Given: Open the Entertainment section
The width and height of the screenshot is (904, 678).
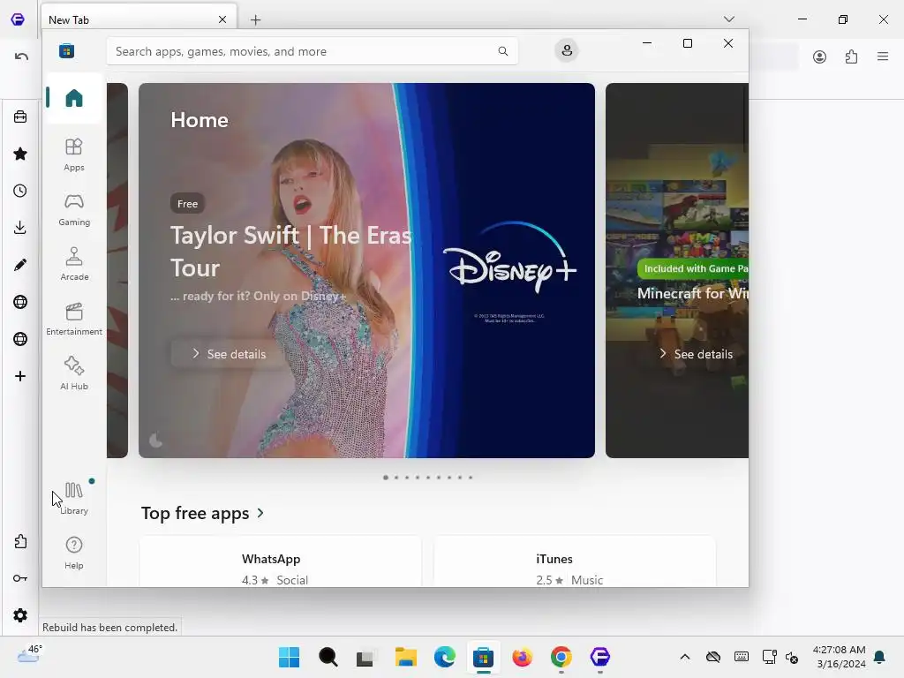Looking at the screenshot, I should pyautogui.click(x=74, y=320).
